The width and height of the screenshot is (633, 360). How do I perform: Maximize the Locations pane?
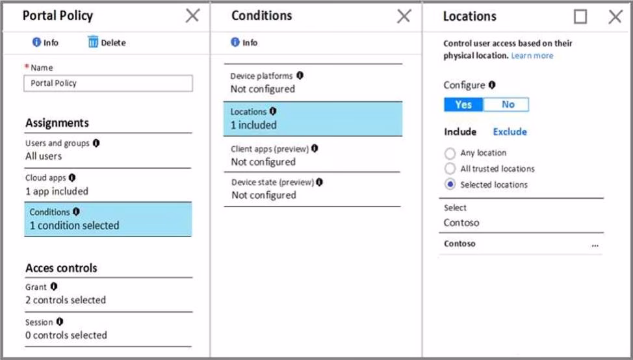click(580, 17)
